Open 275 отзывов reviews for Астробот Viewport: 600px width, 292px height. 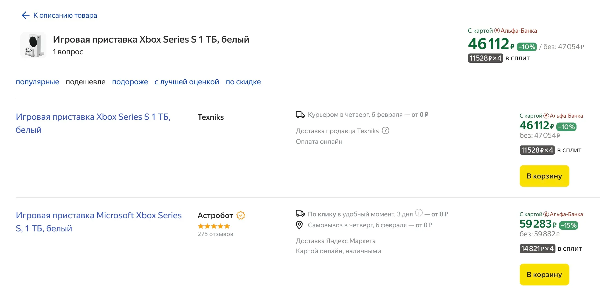click(x=215, y=234)
